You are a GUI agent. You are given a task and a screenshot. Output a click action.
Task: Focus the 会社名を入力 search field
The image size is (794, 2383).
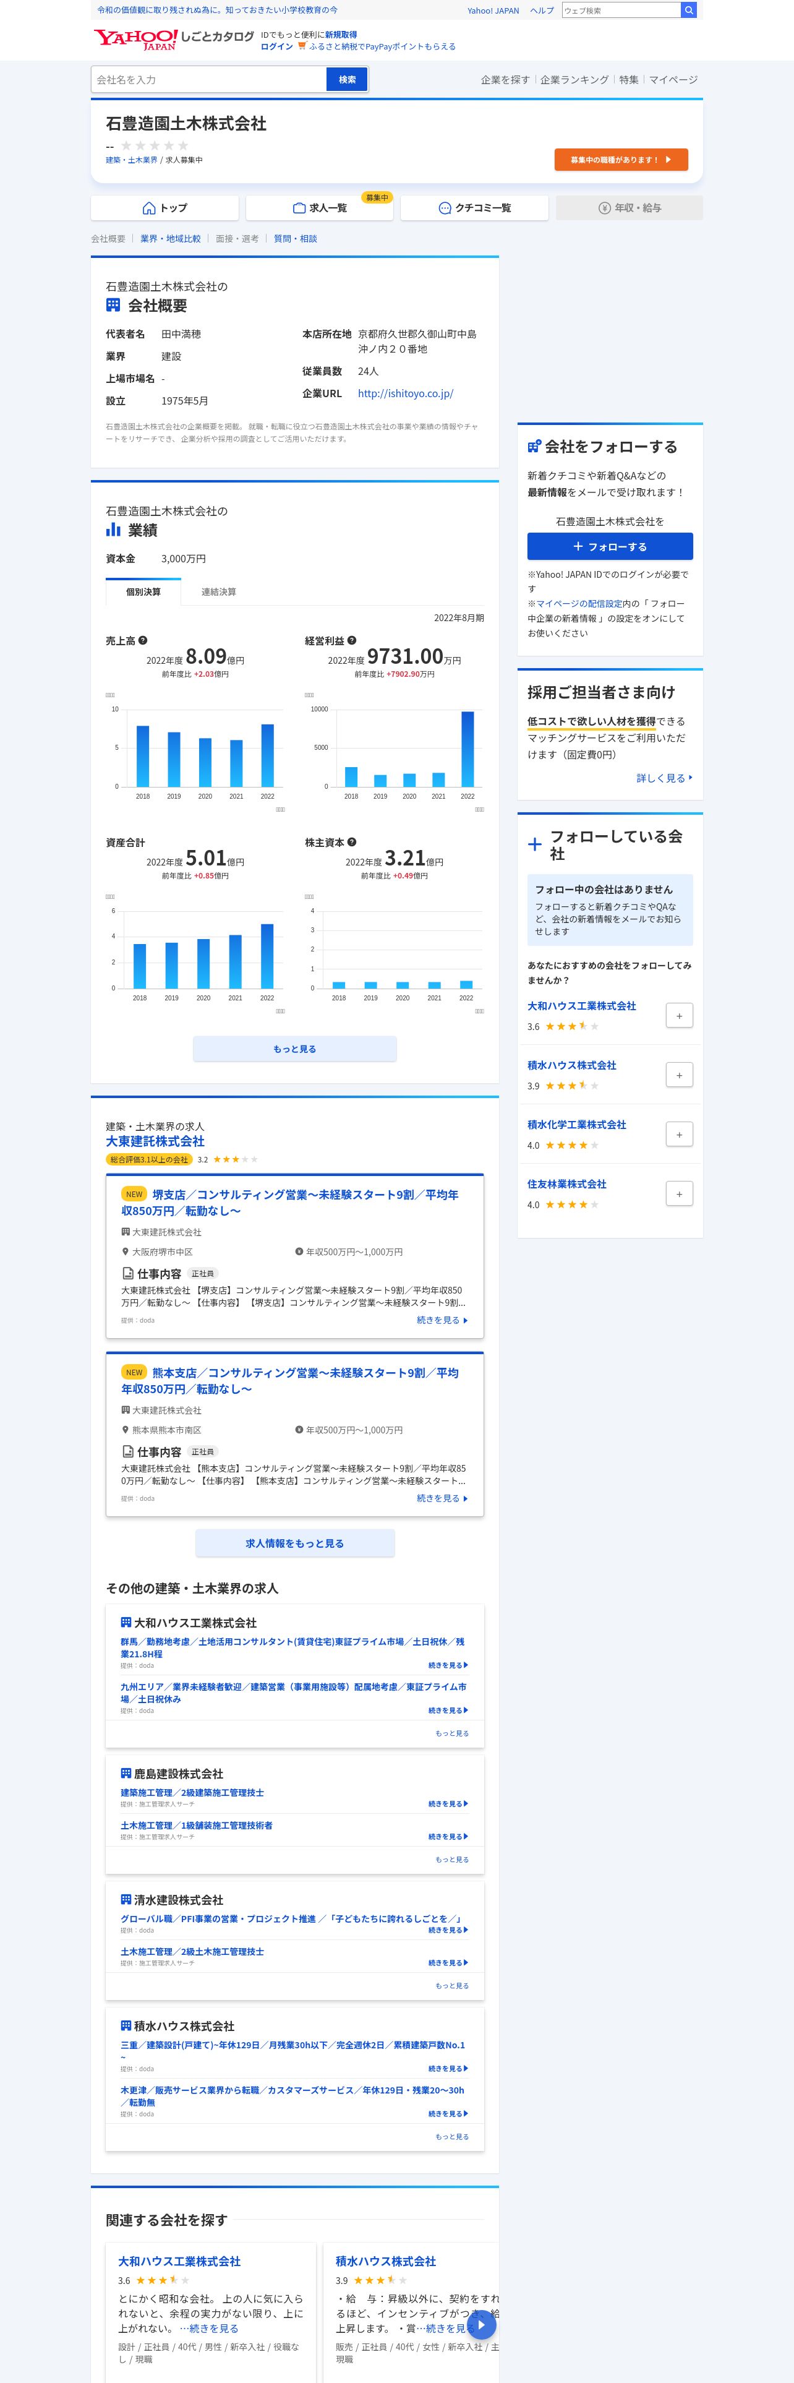209,80
